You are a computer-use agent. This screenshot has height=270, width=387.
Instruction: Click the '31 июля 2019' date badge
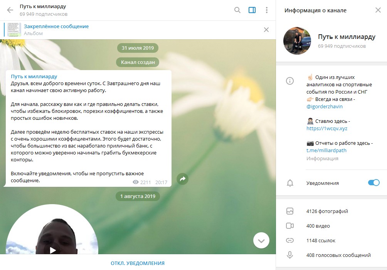(x=138, y=48)
